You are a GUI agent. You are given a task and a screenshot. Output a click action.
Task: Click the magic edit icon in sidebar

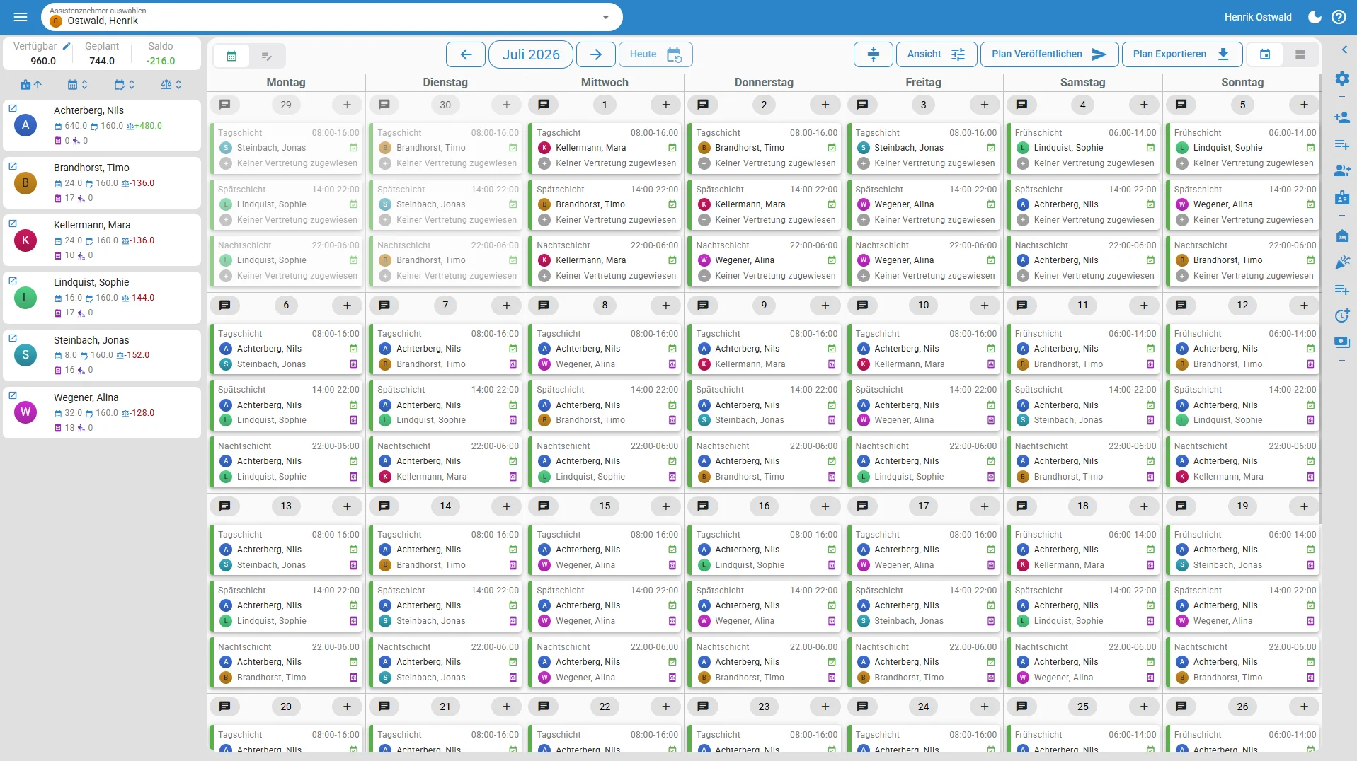1342,262
